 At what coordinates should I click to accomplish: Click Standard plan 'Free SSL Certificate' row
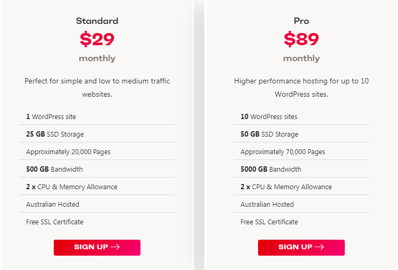tap(97, 222)
